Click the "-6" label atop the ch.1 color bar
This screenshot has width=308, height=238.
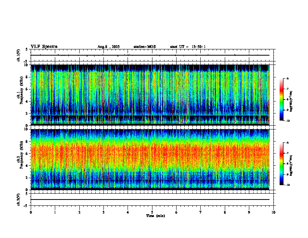point(287,78)
